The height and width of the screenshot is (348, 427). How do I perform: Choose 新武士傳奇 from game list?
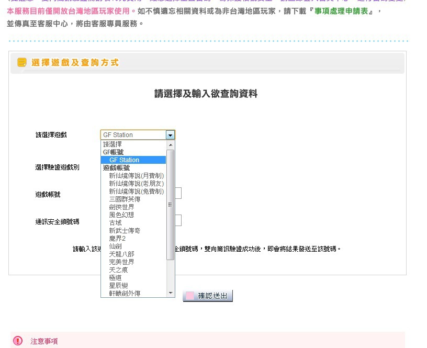coord(133,231)
